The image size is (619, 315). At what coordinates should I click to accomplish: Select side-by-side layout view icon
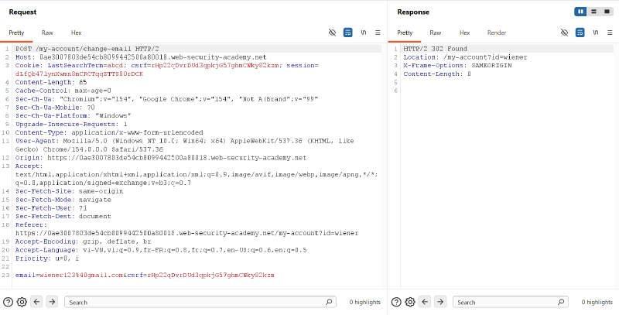(581, 12)
